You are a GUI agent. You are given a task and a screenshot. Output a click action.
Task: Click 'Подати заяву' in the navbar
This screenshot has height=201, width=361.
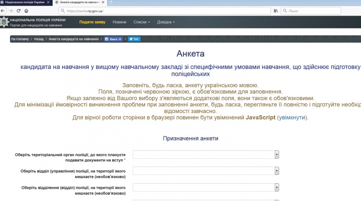(x=92, y=22)
